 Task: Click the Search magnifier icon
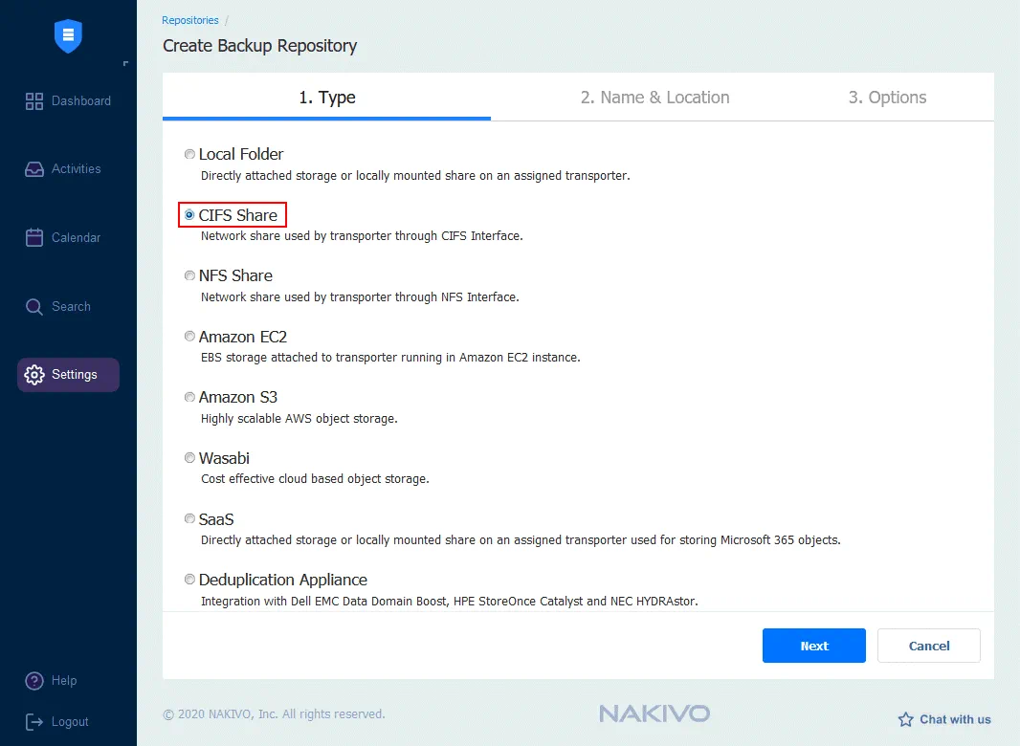click(33, 306)
